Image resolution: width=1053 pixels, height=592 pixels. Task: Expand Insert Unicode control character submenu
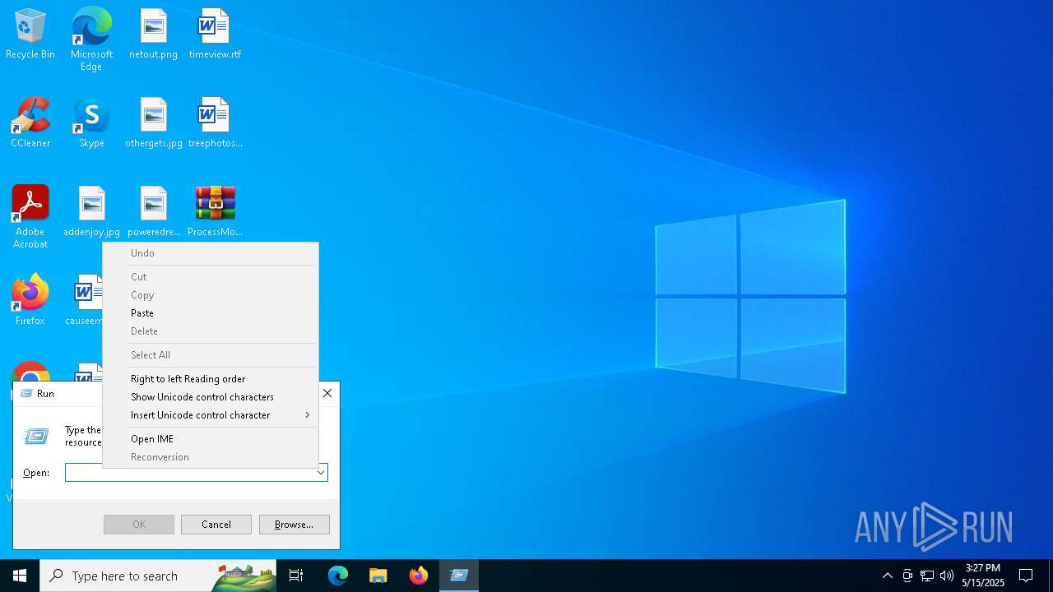tap(210, 415)
